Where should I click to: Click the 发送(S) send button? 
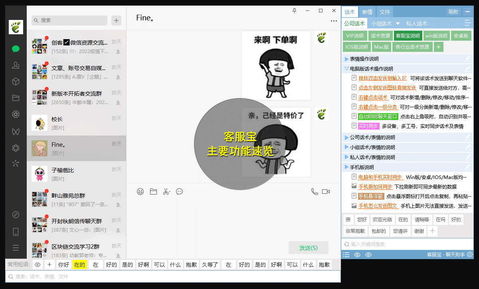(308, 248)
